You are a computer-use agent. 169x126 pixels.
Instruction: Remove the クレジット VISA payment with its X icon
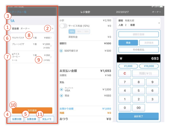[x=61, y=89]
